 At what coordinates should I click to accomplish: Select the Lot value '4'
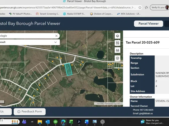[156, 86]
